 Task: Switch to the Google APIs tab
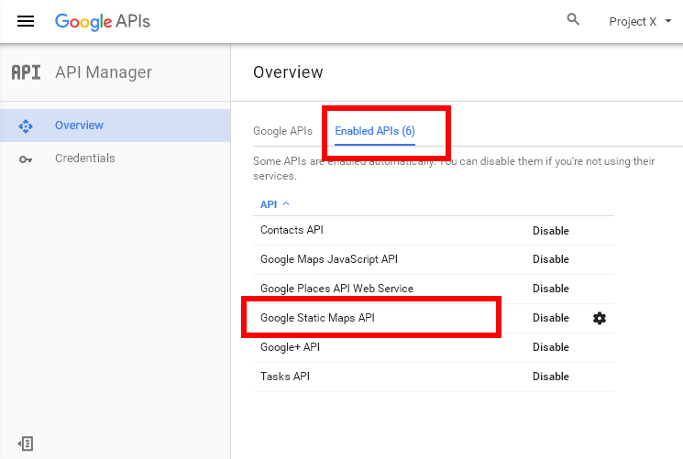pos(282,131)
